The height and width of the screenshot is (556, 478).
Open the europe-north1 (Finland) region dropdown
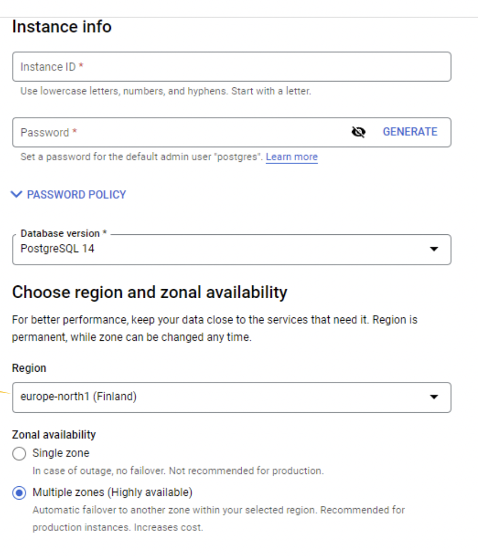(232, 397)
